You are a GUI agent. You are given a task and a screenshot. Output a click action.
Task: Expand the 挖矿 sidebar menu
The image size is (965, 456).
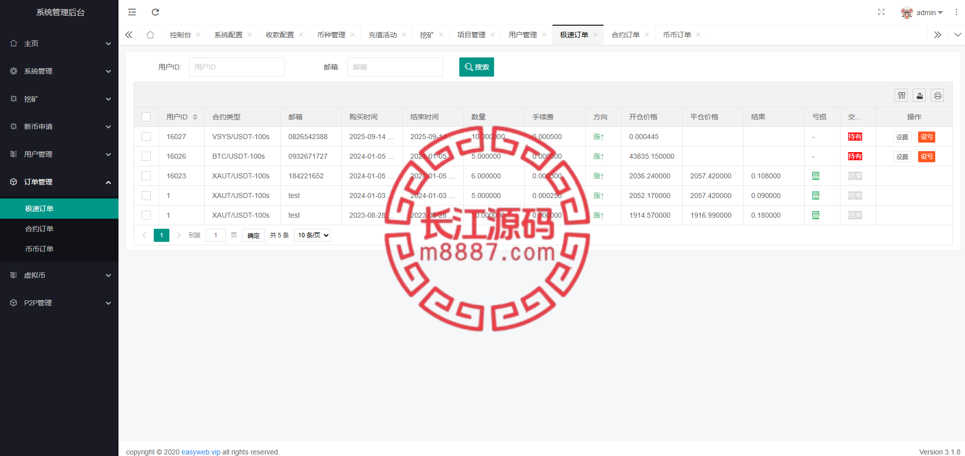[x=59, y=99]
